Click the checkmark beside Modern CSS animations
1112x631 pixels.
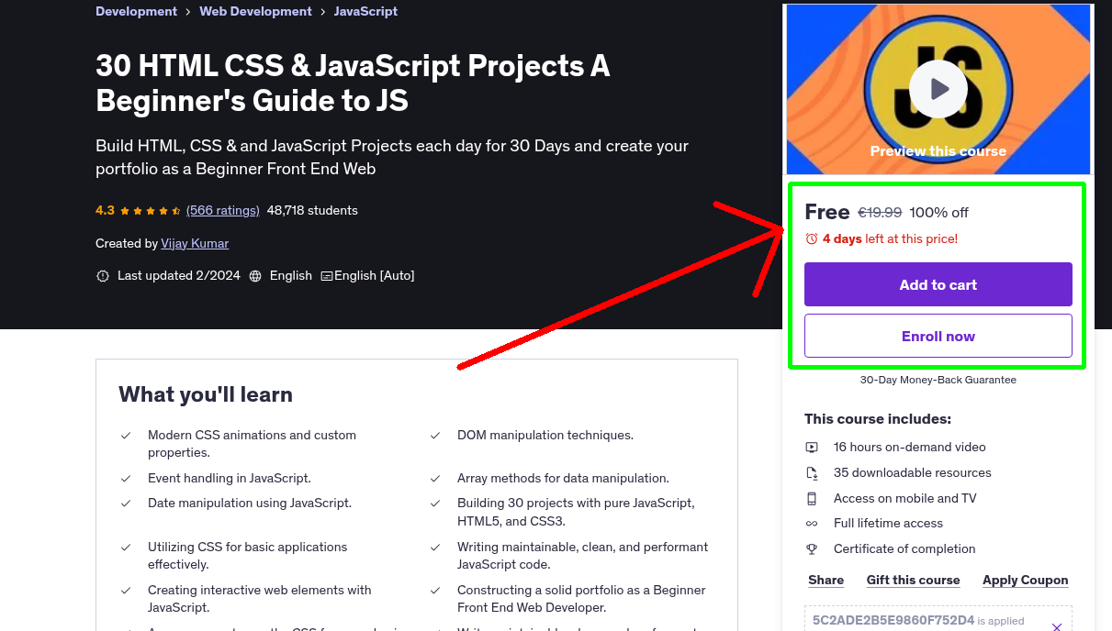tap(126, 436)
